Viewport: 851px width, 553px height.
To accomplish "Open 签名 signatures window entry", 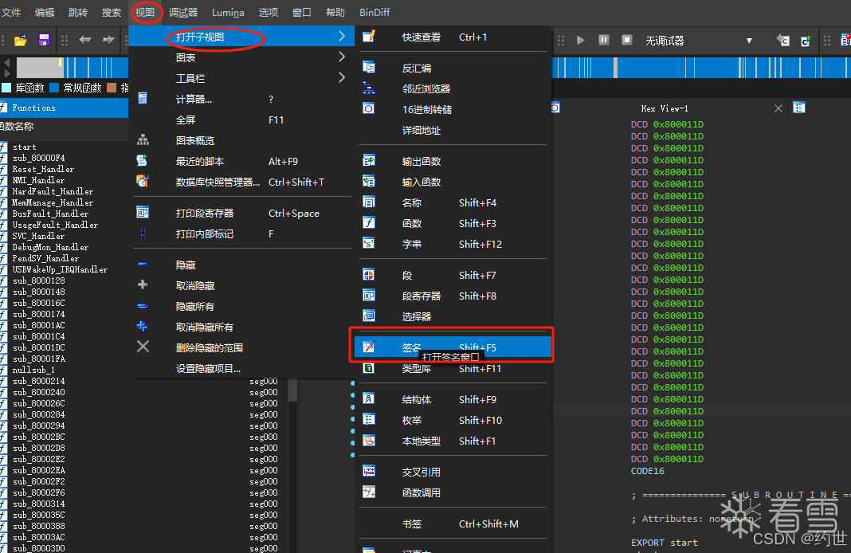I will (453, 347).
